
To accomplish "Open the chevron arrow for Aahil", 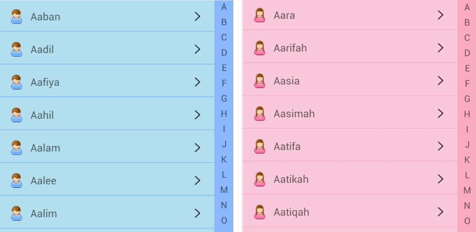I will coord(197,115).
